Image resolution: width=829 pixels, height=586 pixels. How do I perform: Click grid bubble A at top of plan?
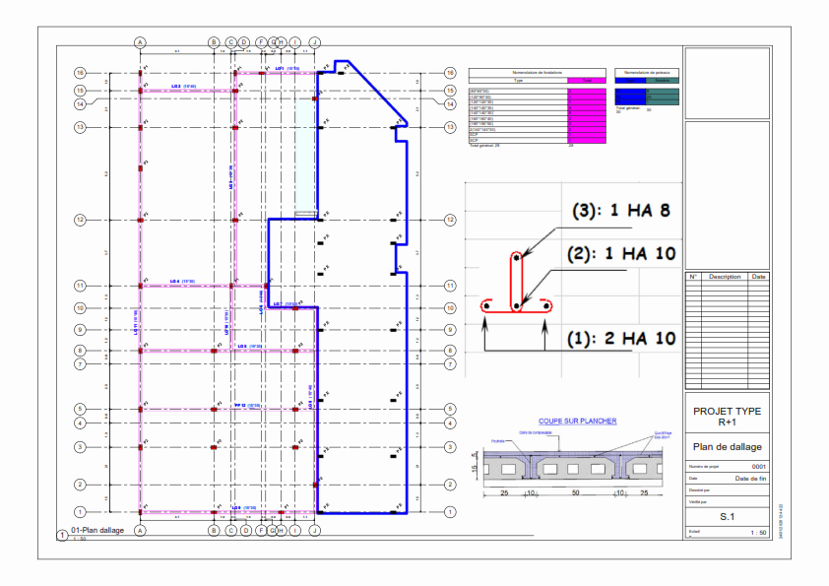[140, 42]
